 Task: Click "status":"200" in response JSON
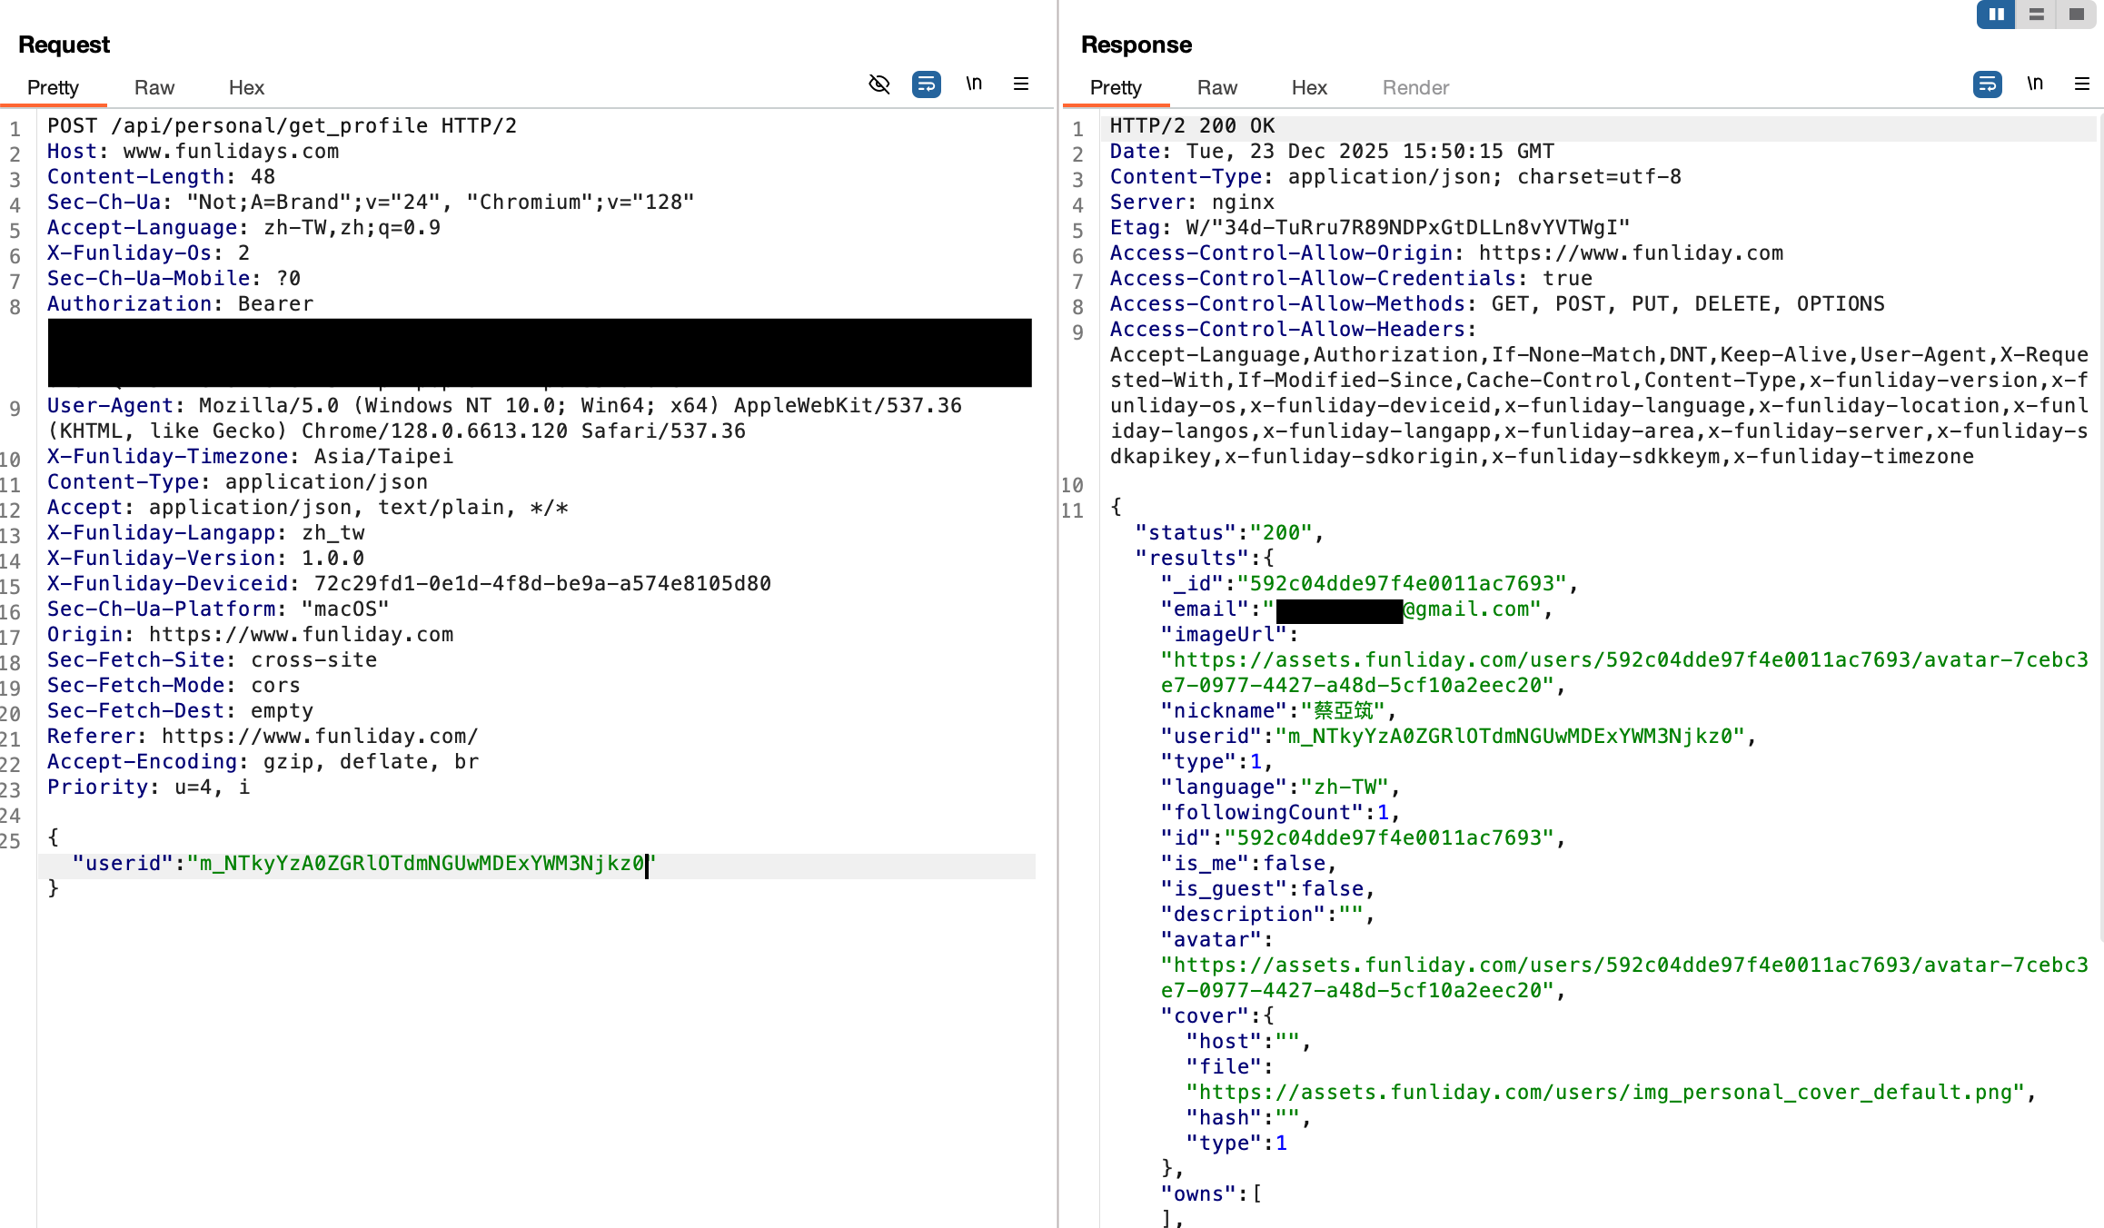point(1229,533)
